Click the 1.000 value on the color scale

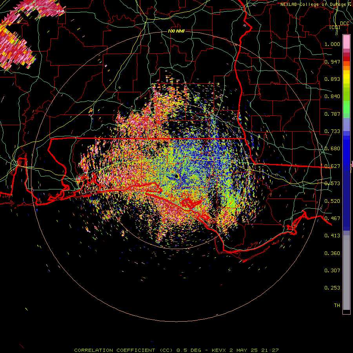(x=332, y=44)
